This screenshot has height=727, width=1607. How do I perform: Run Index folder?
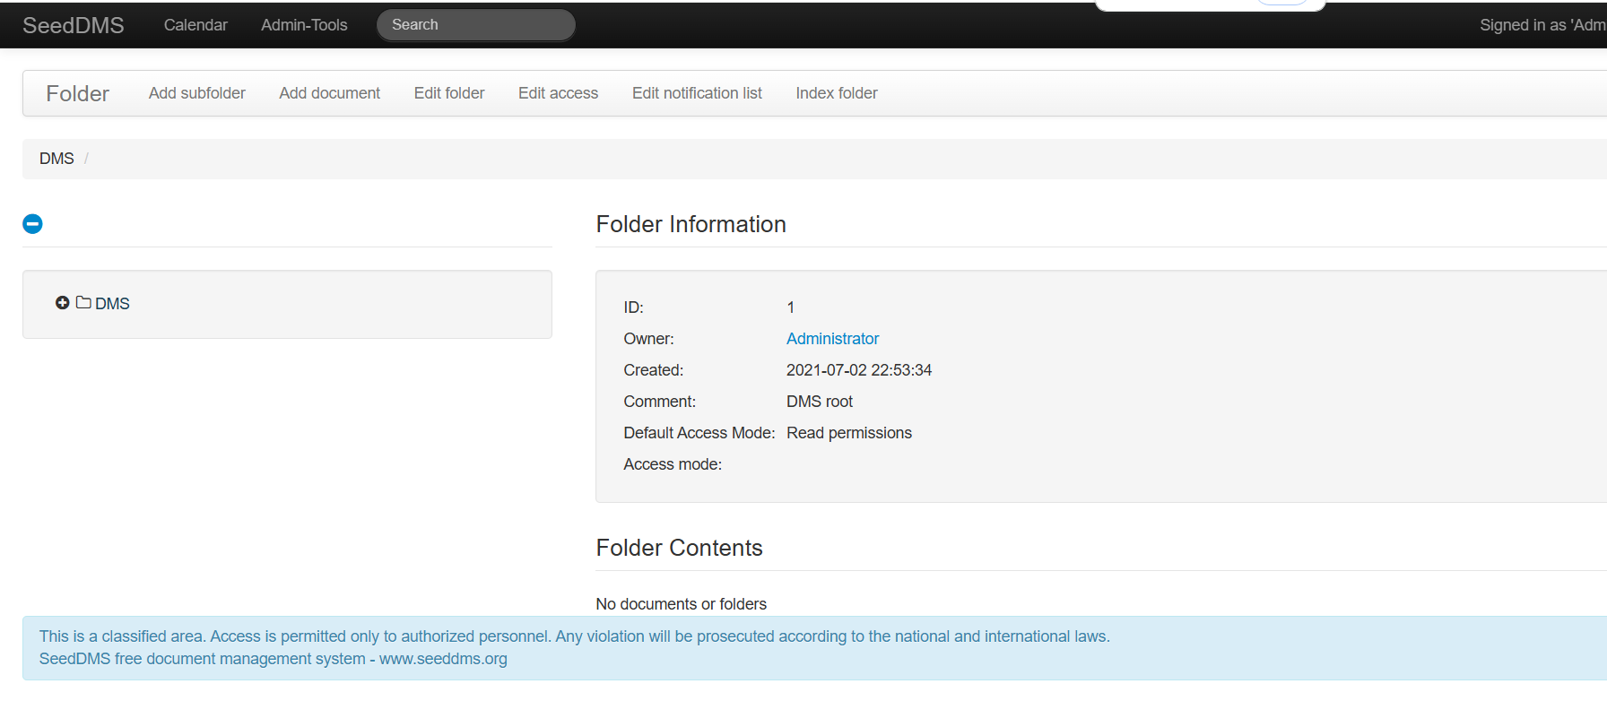click(836, 93)
